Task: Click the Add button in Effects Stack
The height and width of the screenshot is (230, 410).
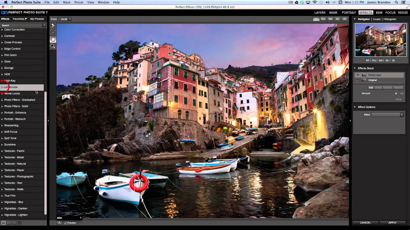Action: click(371, 88)
